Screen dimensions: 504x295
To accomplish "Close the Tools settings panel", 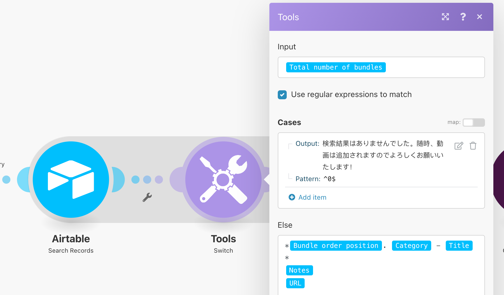I will [x=479, y=17].
